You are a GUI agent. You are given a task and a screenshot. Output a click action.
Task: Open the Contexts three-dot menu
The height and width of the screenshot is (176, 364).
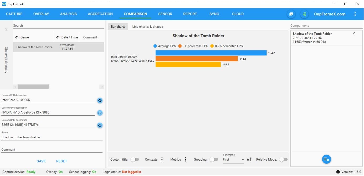tap(162, 160)
